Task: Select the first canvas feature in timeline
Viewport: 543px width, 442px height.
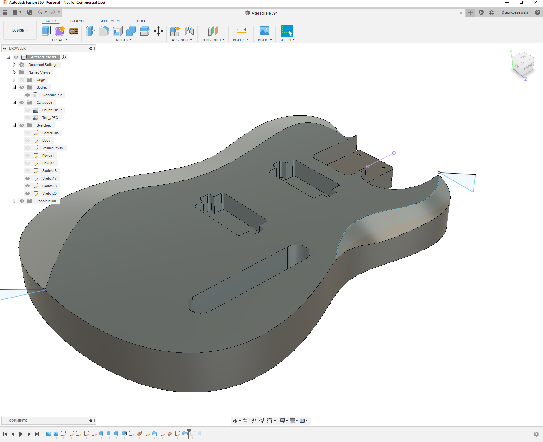Action: pyautogui.click(x=49, y=434)
